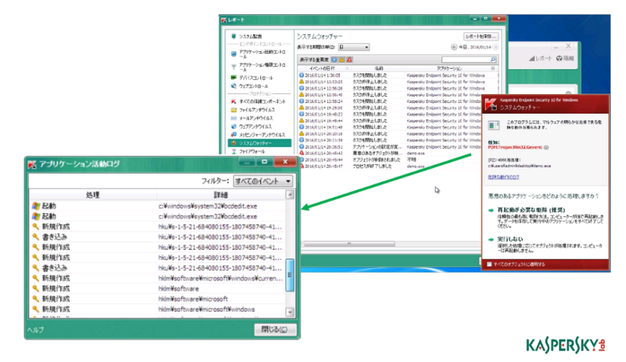Open メッセンジャーアンチウイルス sidebar item

(x=258, y=135)
